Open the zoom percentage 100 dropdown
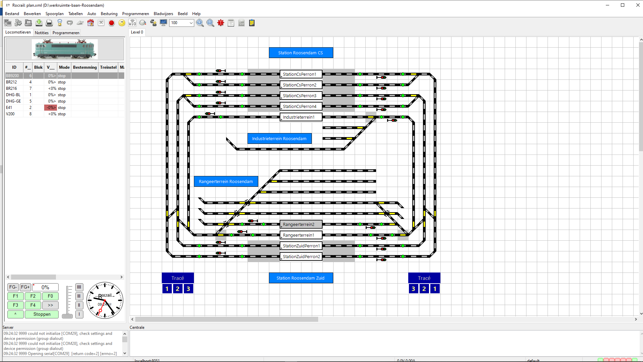 191,23
